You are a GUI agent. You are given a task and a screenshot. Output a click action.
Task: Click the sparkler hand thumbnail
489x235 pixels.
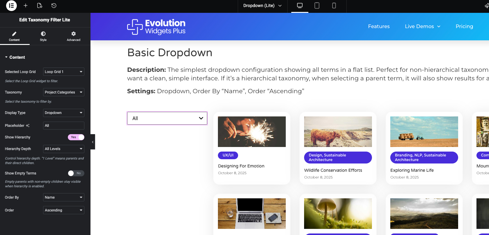(252, 132)
